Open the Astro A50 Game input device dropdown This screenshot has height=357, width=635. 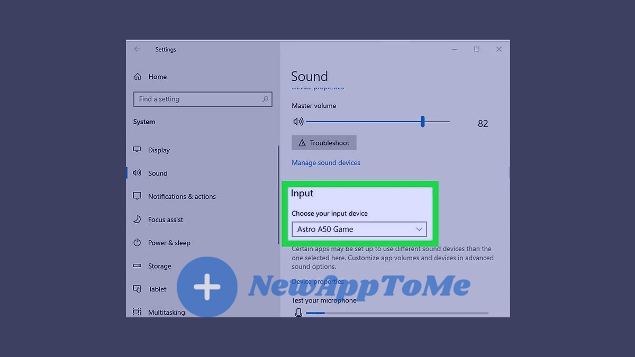pyautogui.click(x=359, y=229)
